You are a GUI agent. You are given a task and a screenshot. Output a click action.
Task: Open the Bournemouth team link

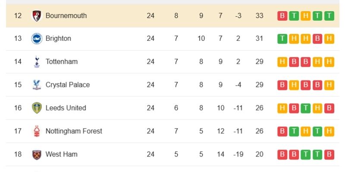click(x=66, y=16)
